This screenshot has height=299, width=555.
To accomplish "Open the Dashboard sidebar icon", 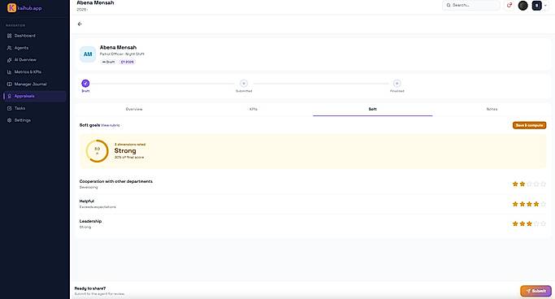I will 10,36.
